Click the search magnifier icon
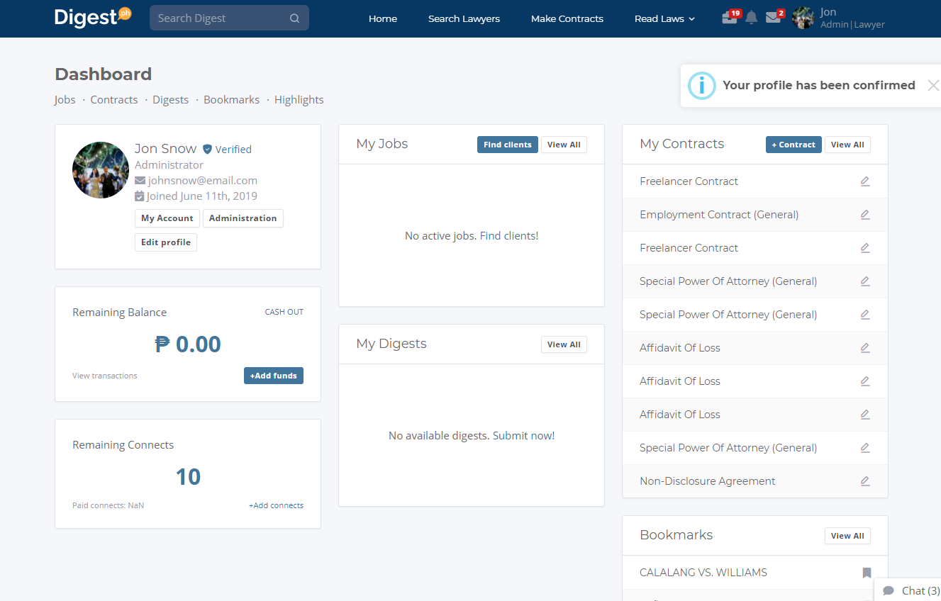This screenshot has height=601, width=941. coord(294,18)
